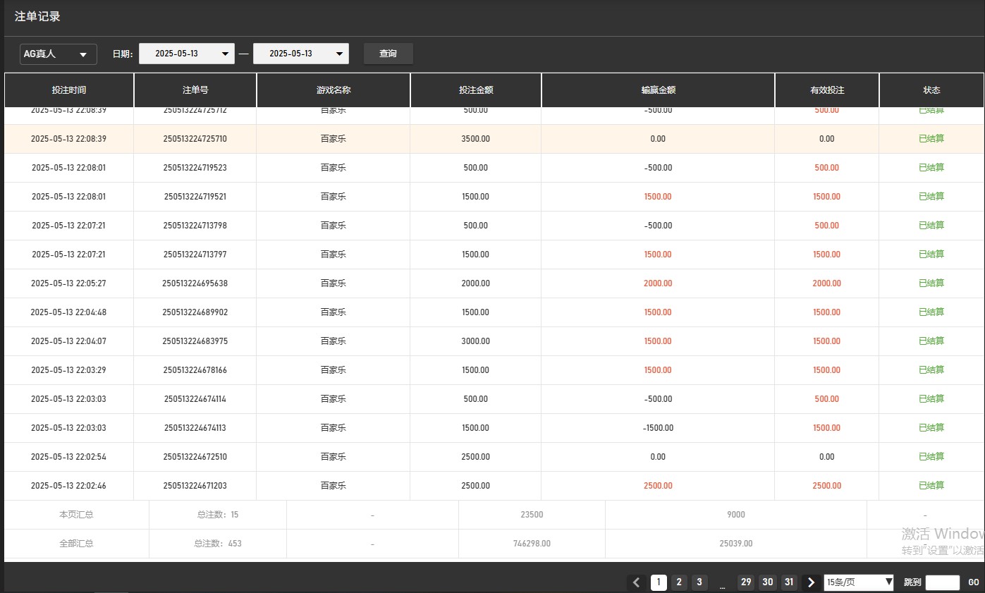Switch to page 3
Screen dimensions: 985x593
click(699, 582)
